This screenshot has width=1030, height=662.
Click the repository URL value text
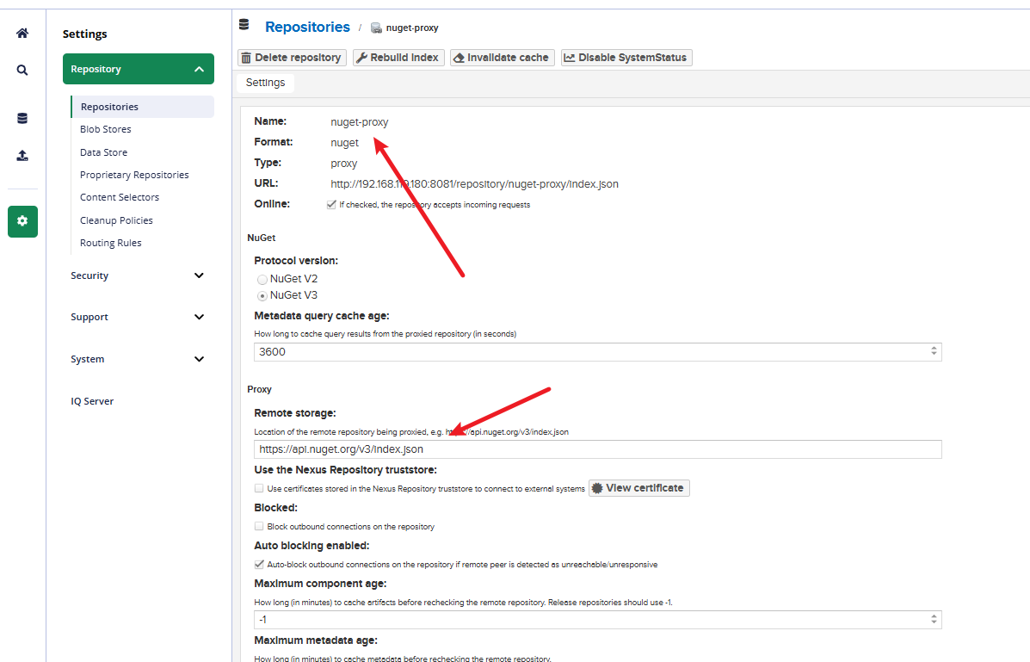click(474, 184)
